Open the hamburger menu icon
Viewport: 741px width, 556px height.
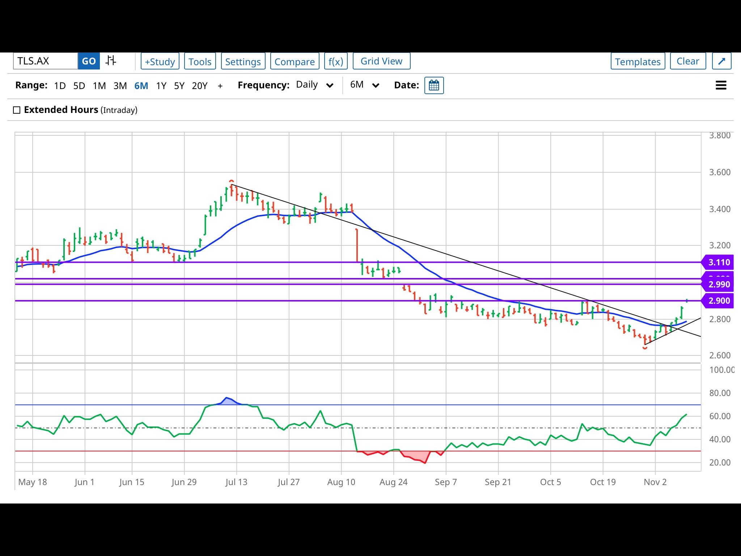(x=721, y=85)
